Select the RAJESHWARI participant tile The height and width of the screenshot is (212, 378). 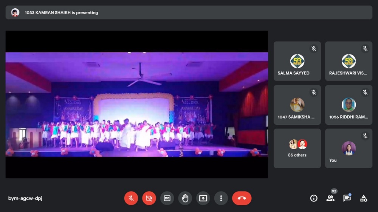click(349, 61)
